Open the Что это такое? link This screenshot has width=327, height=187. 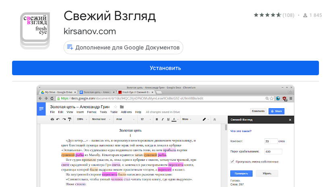tap(241, 131)
